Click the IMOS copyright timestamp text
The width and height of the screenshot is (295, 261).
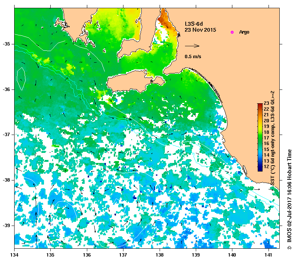(289, 200)
